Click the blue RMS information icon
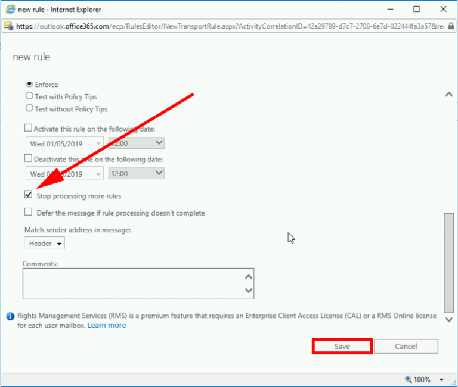The height and width of the screenshot is (387, 458). [10, 316]
